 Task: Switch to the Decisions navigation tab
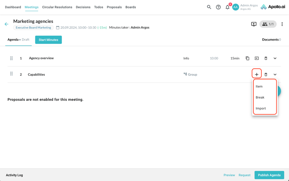click(x=83, y=7)
